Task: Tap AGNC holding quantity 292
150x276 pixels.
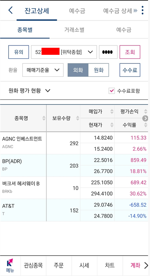Action: (74, 143)
